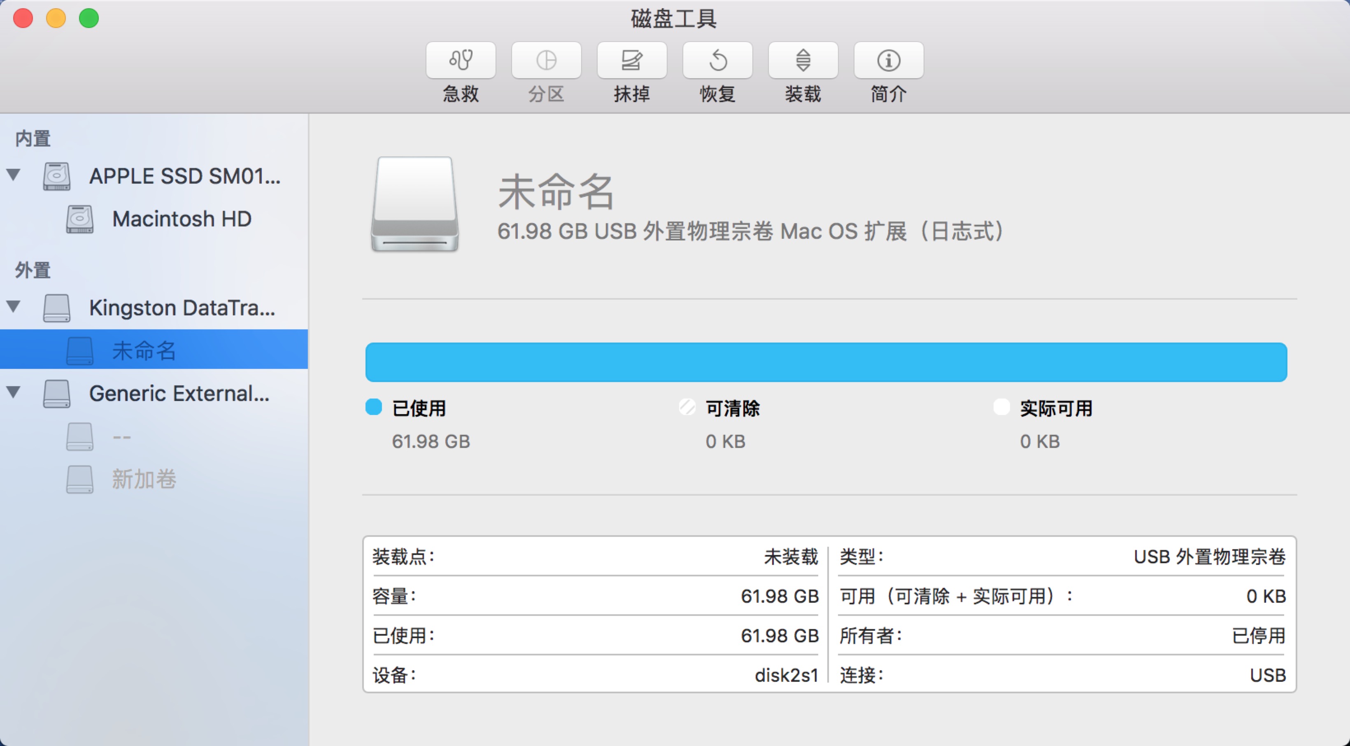This screenshot has height=746, width=1350.
Task: Click the green zoom window button
Action: pos(88,19)
